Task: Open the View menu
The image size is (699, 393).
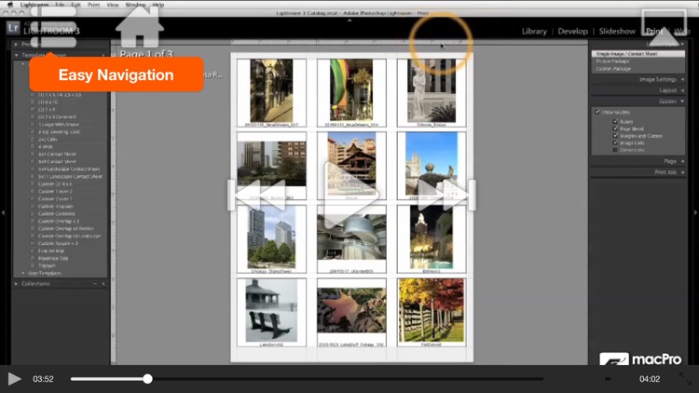Action: coord(113,5)
